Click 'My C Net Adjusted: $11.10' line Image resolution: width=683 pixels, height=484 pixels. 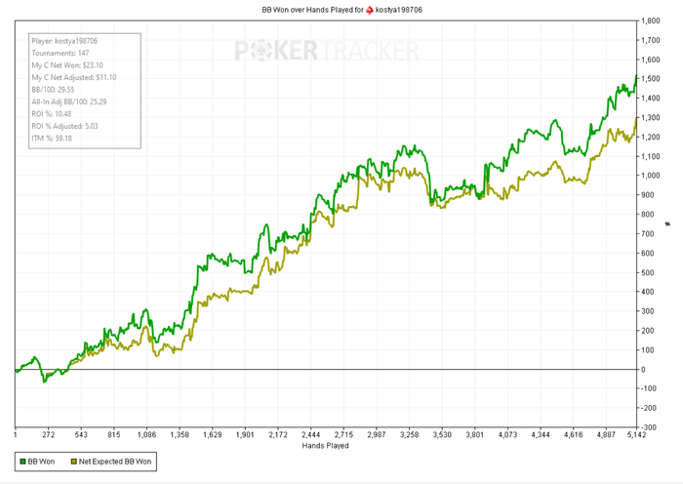click(73, 77)
